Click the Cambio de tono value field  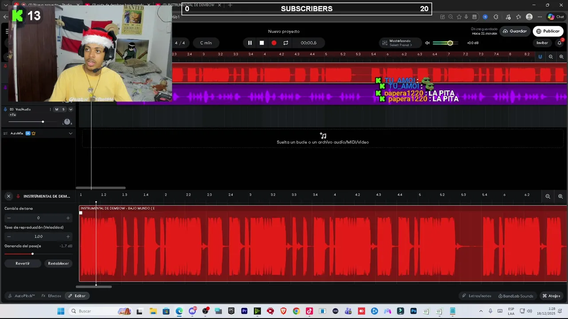tap(38, 218)
